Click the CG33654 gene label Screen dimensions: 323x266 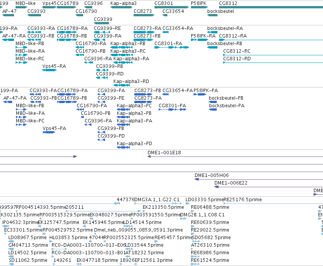(173, 11)
